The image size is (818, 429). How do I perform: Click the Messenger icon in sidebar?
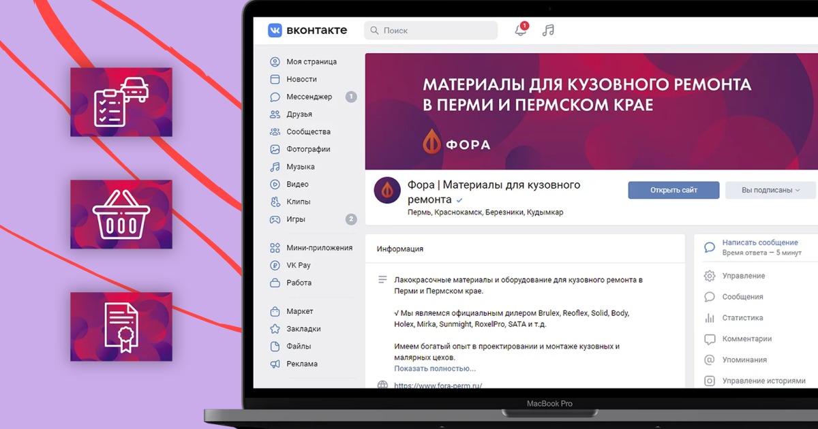pyautogui.click(x=275, y=97)
